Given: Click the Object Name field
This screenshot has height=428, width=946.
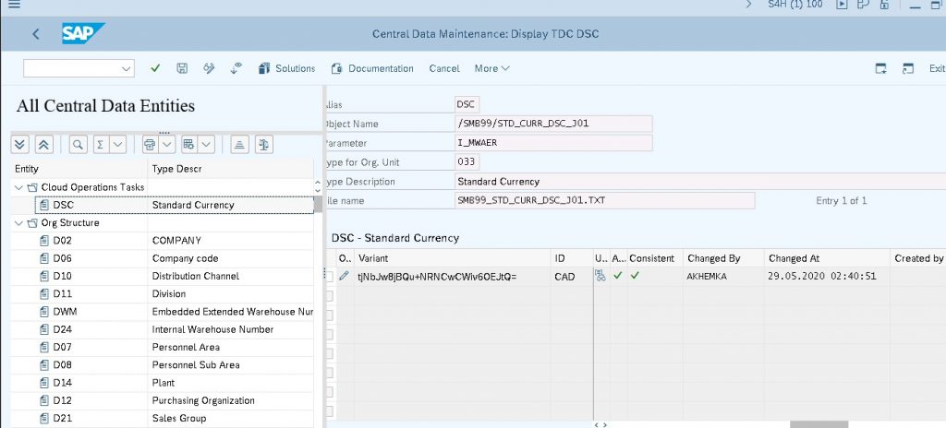Looking at the screenshot, I should tap(553, 124).
